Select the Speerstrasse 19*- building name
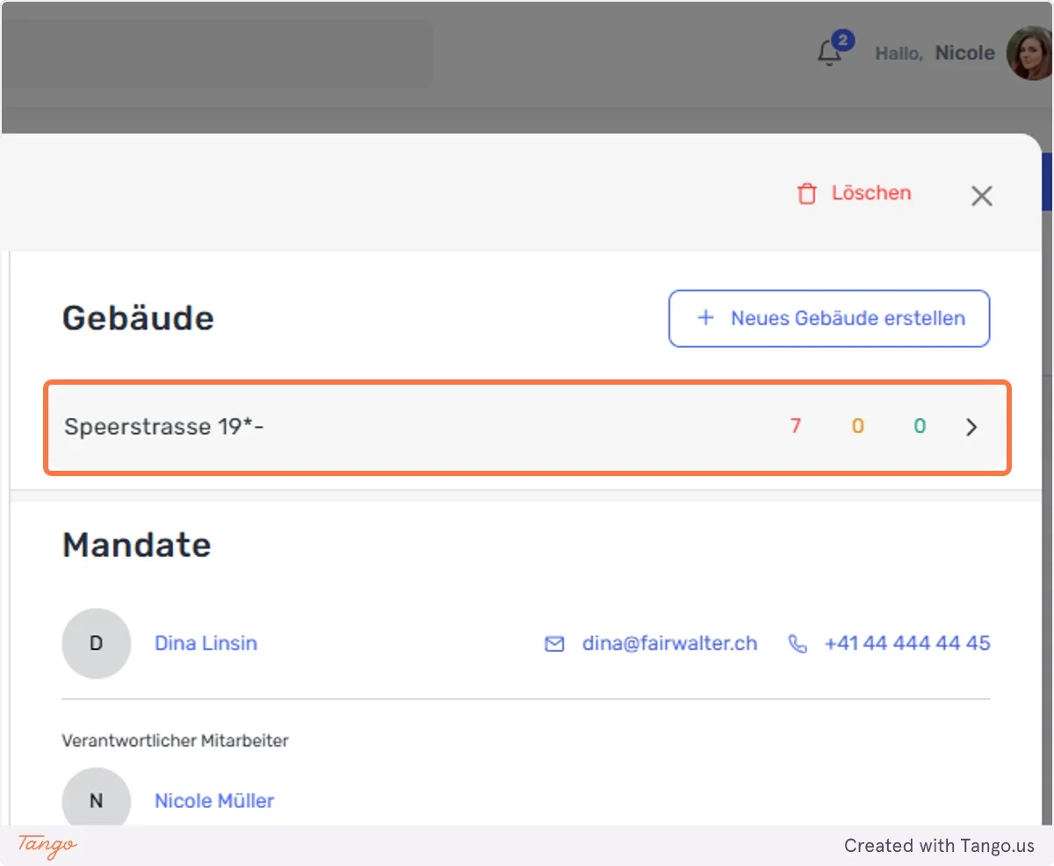 (x=164, y=427)
